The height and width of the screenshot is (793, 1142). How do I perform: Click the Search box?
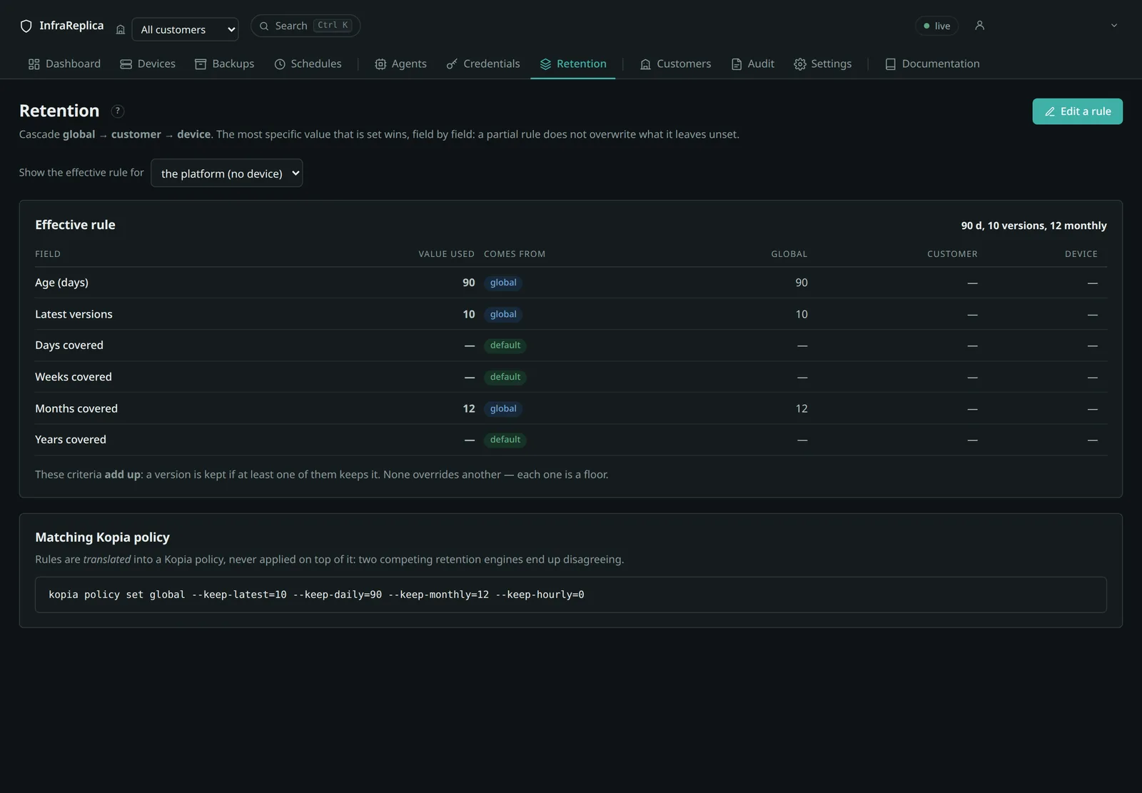[x=305, y=26]
